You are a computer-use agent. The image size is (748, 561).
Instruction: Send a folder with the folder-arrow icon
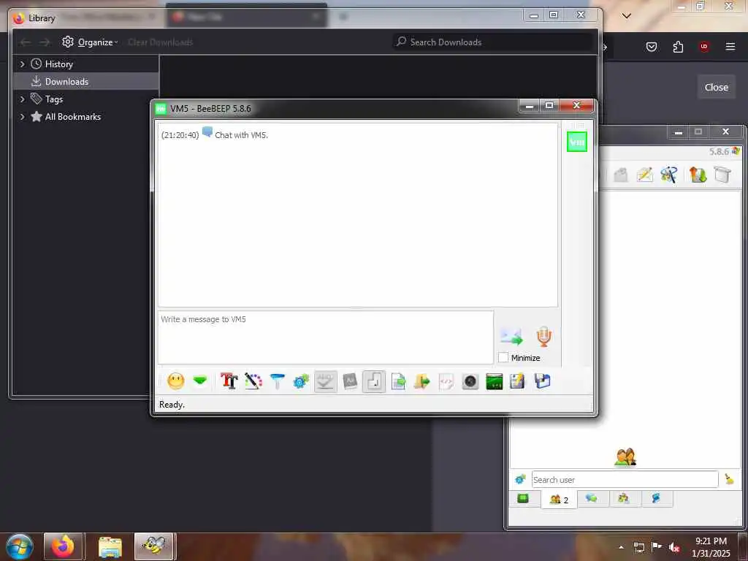[x=421, y=381]
